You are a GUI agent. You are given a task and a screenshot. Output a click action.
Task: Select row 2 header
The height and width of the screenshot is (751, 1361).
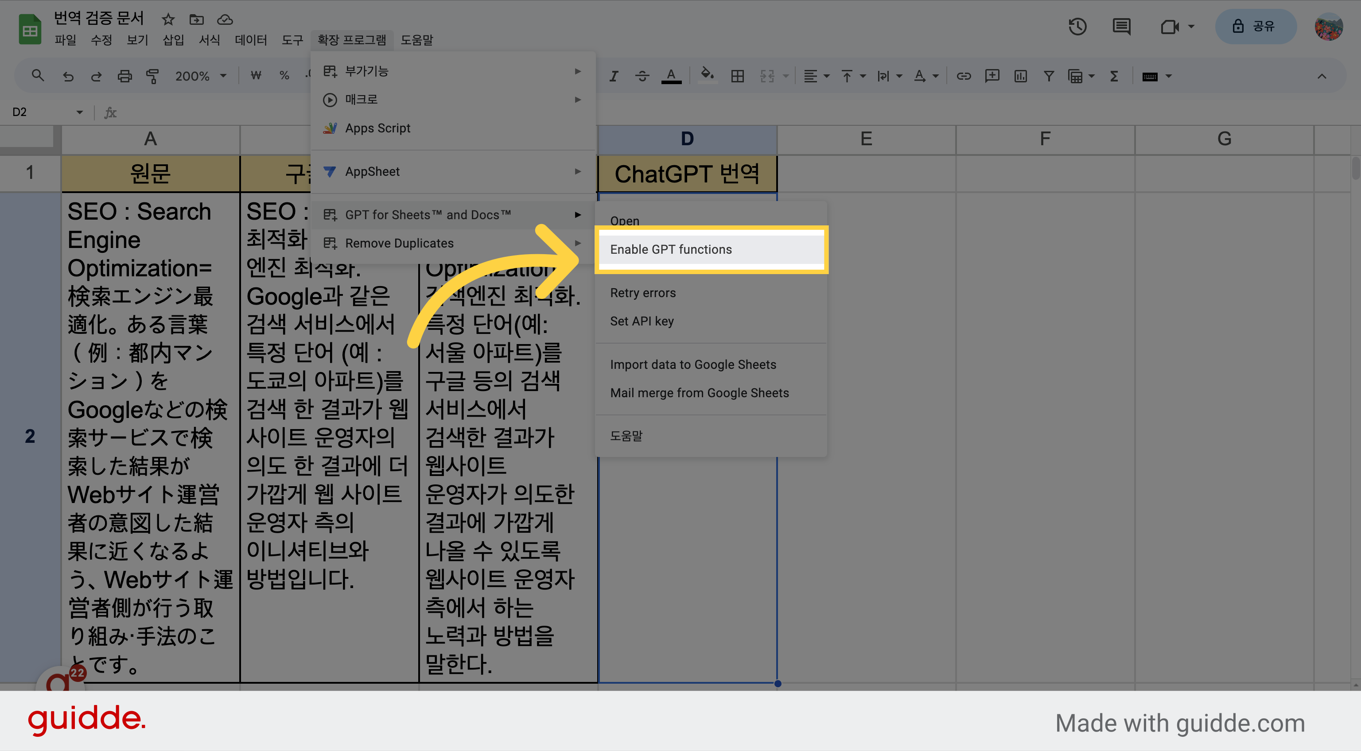click(30, 437)
